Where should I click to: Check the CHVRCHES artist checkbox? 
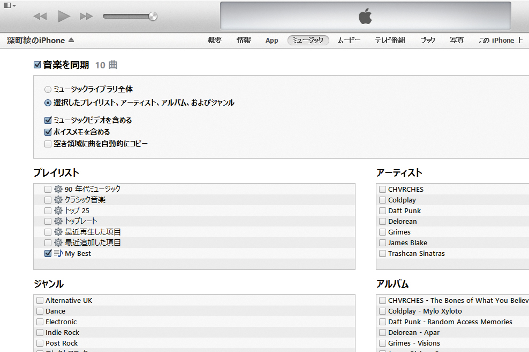click(383, 190)
